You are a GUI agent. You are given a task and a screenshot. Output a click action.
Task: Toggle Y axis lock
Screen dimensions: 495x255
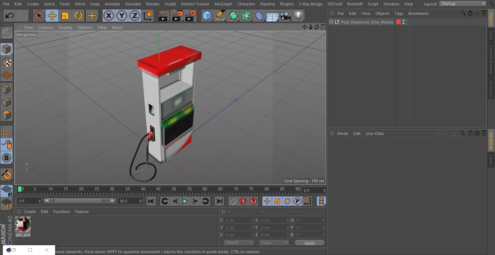pyautogui.click(x=122, y=16)
